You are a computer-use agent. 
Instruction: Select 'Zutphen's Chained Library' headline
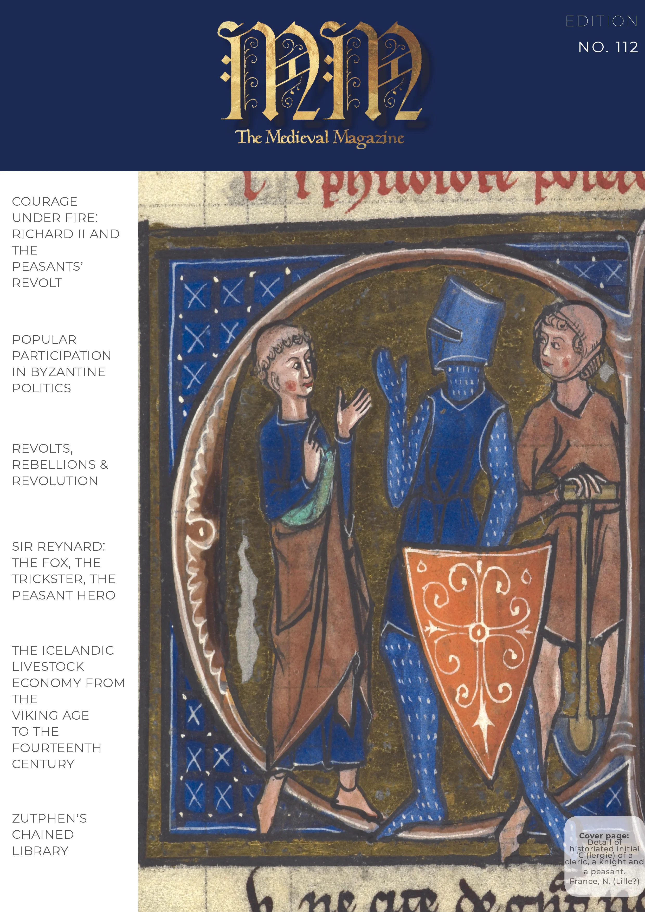pyautogui.click(x=49, y=835)
